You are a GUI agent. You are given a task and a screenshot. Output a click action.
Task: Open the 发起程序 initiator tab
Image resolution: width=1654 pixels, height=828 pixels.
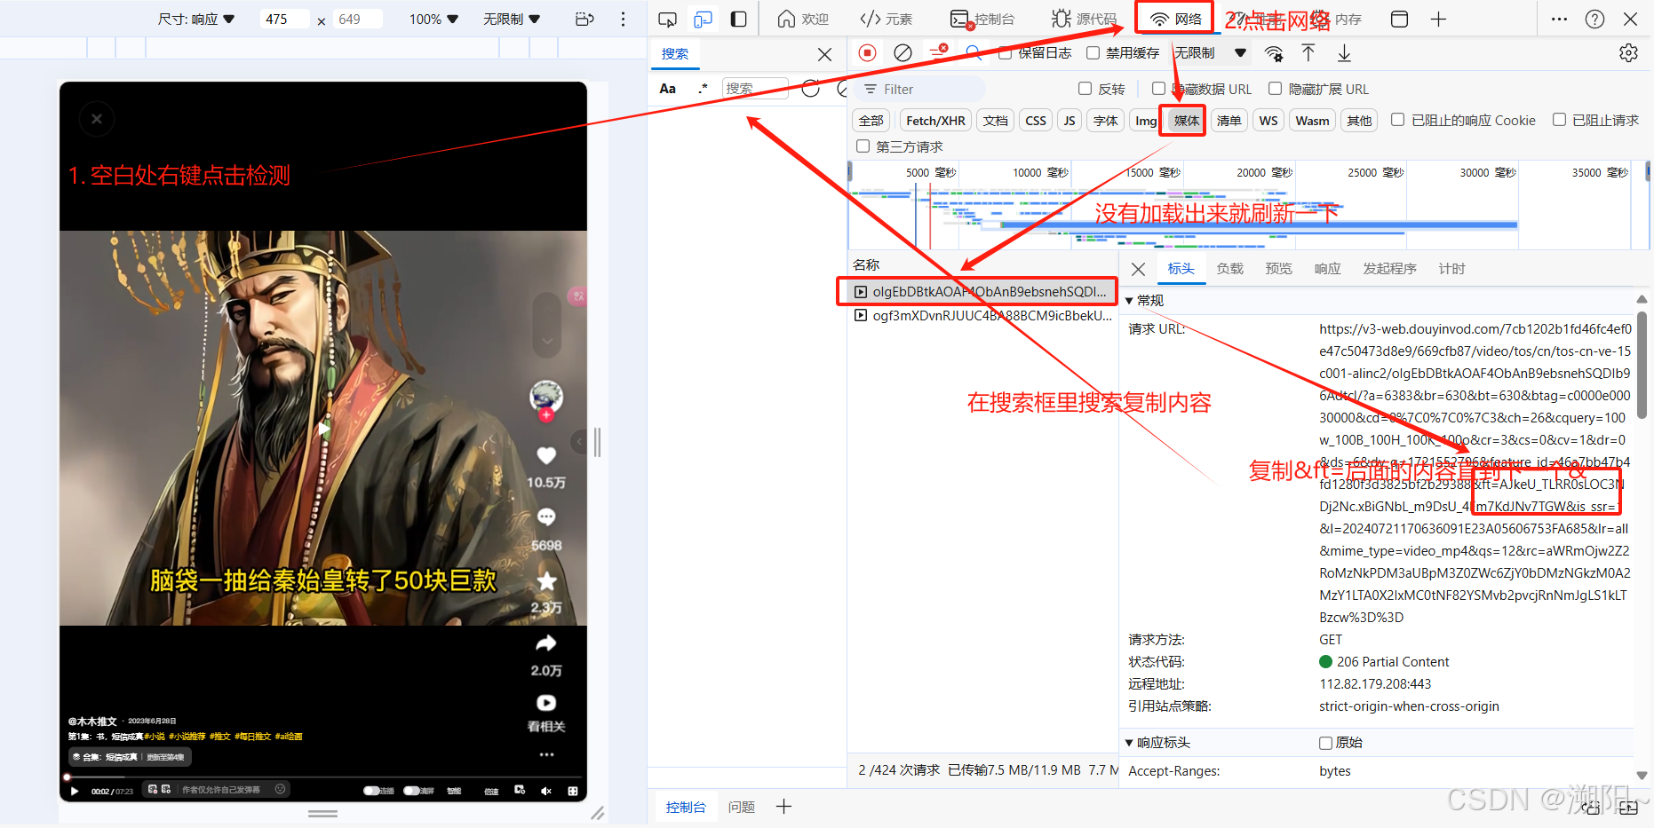point(1389,269)
